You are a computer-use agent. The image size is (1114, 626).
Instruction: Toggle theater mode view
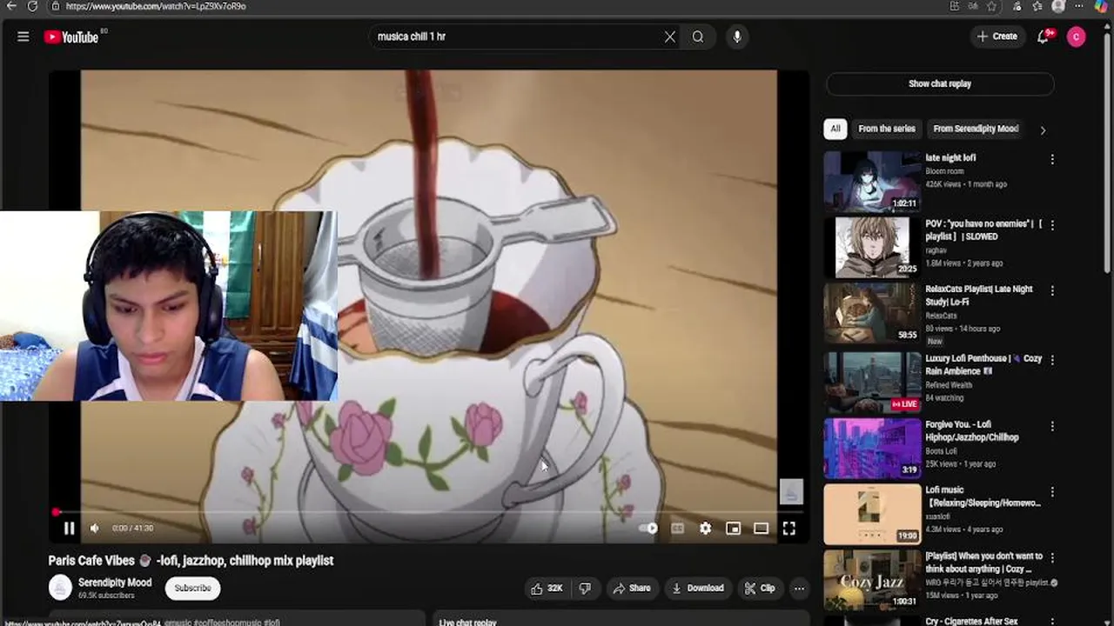pyautogui.click(x=761, y=528)
